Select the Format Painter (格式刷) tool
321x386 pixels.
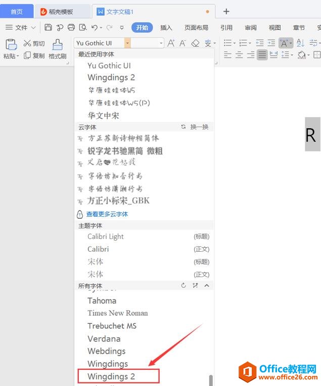click(x=58, y=49)
